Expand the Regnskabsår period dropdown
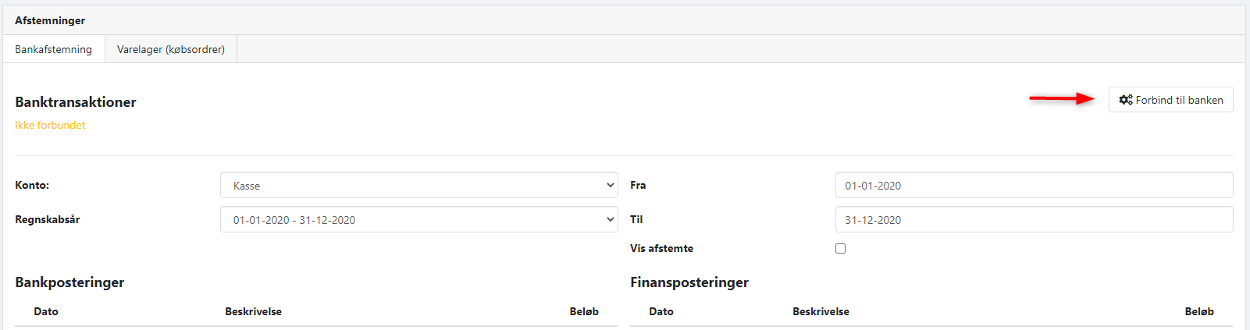 pos(418,220)
